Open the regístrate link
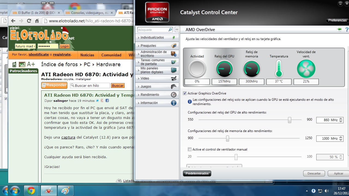 (62, 54)
